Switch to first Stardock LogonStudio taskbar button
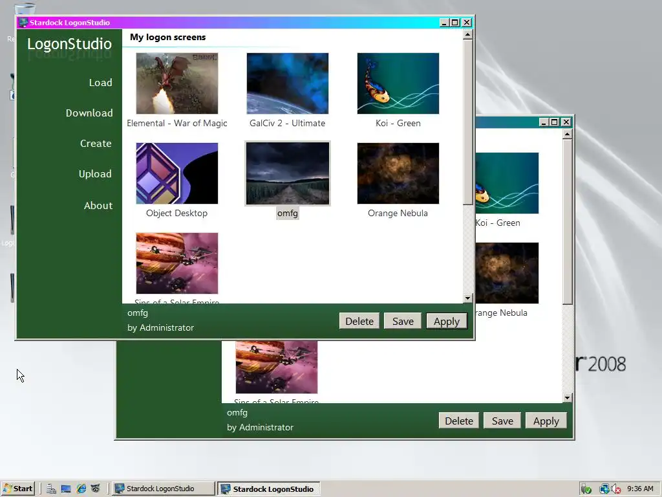Screen dimensions: 662x497 point(164,489)
